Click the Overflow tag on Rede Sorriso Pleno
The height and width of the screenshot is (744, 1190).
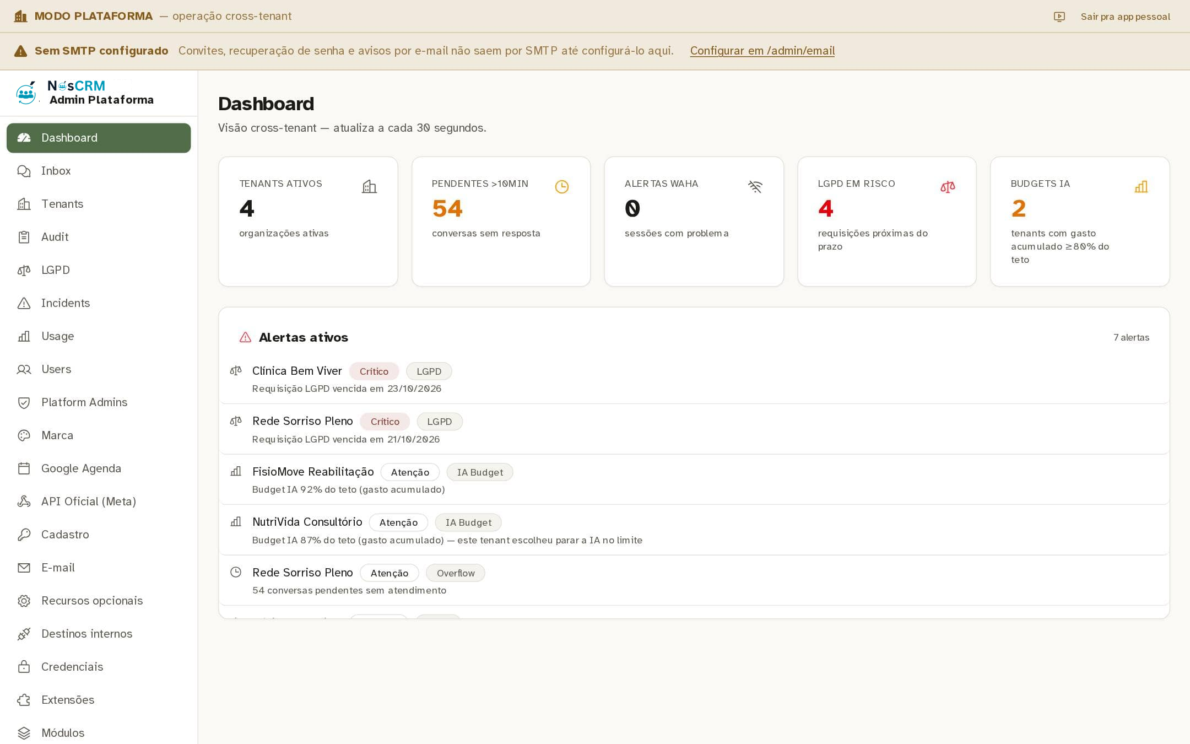pos(456,573)
